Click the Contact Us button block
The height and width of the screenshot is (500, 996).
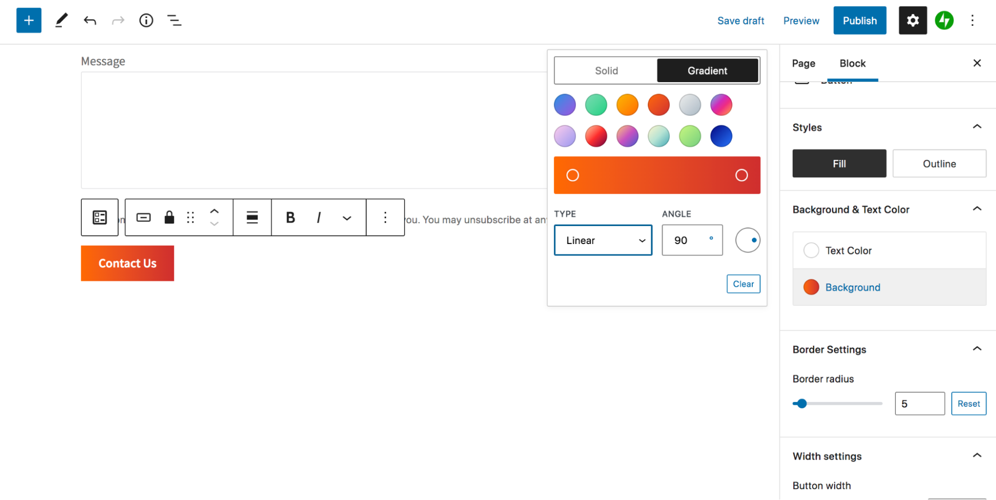128,263
